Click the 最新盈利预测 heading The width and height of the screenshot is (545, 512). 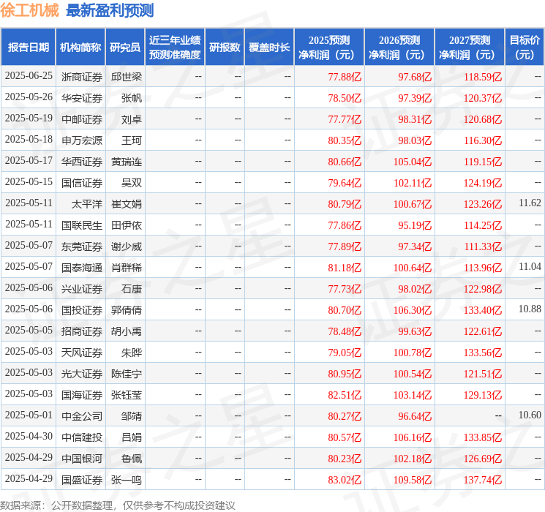click(x=110, y=10)
